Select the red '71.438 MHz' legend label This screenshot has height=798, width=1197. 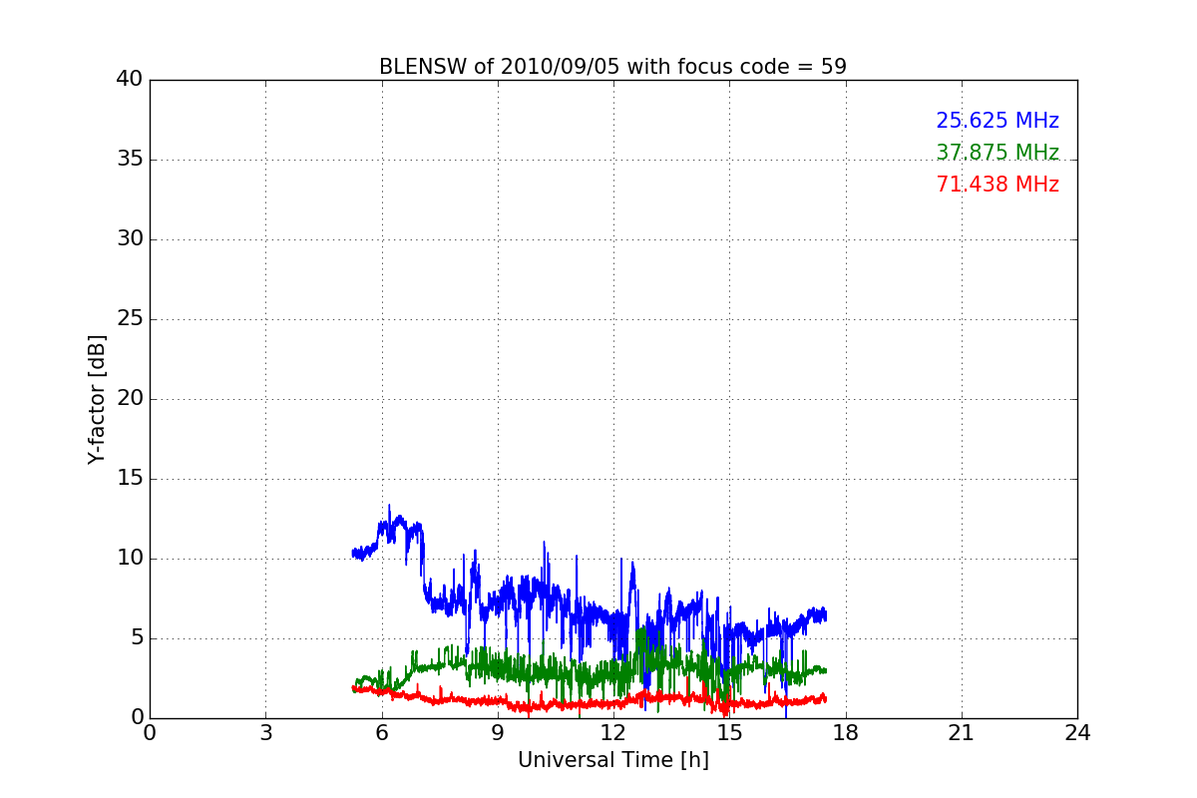tap(997, 185)
